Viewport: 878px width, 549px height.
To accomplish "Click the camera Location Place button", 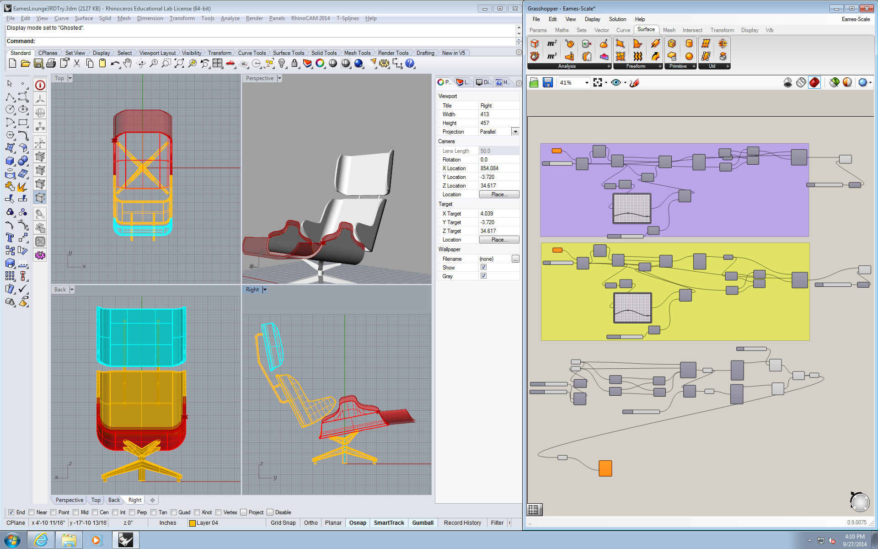I will pyautogui.click(x=499, y=194).
